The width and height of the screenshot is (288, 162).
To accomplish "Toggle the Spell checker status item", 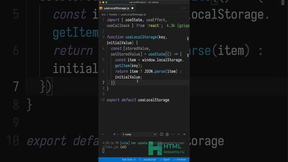I will pyautogui.click(x=165, y=160).
